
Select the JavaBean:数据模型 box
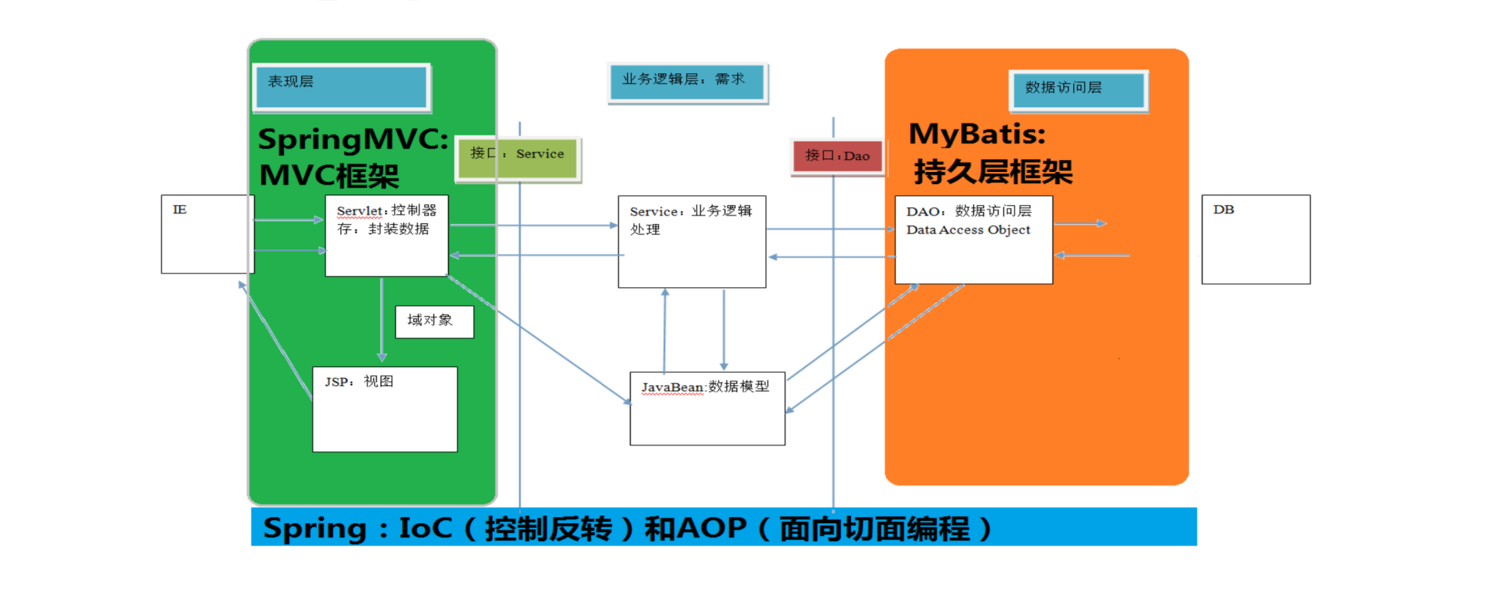[707, 408]
